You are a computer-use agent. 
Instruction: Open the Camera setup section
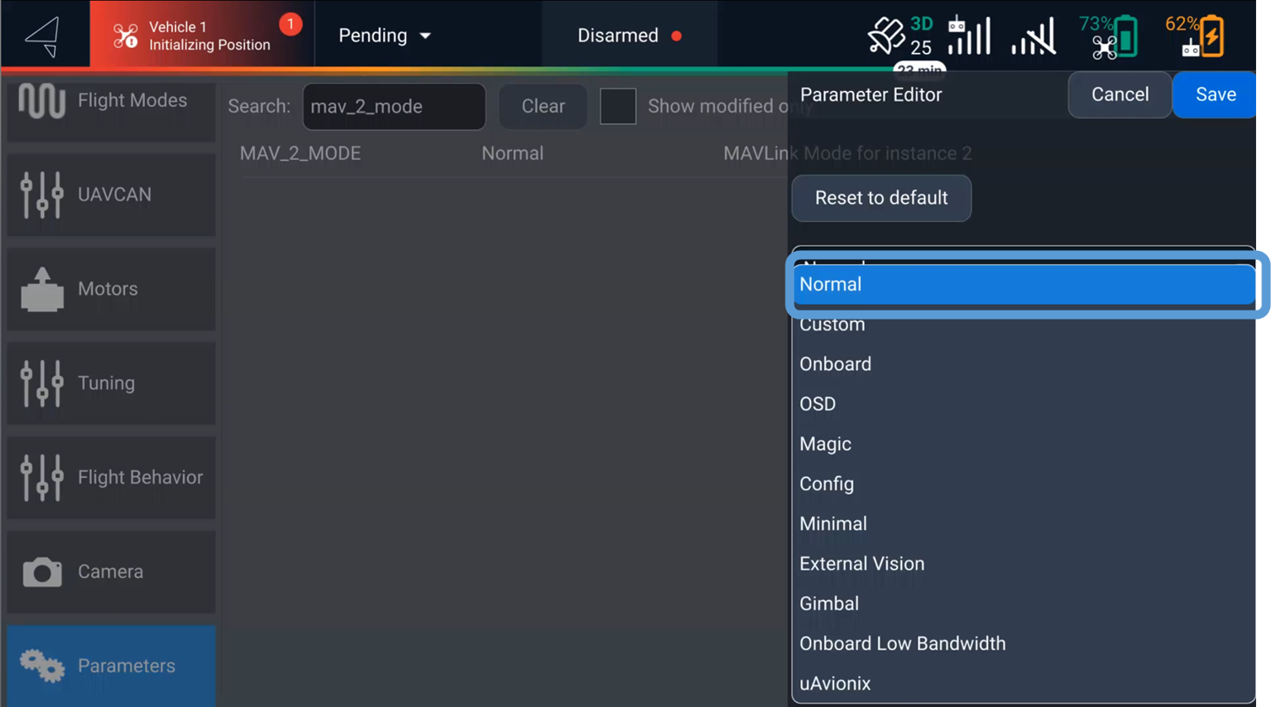click(111, 572)
